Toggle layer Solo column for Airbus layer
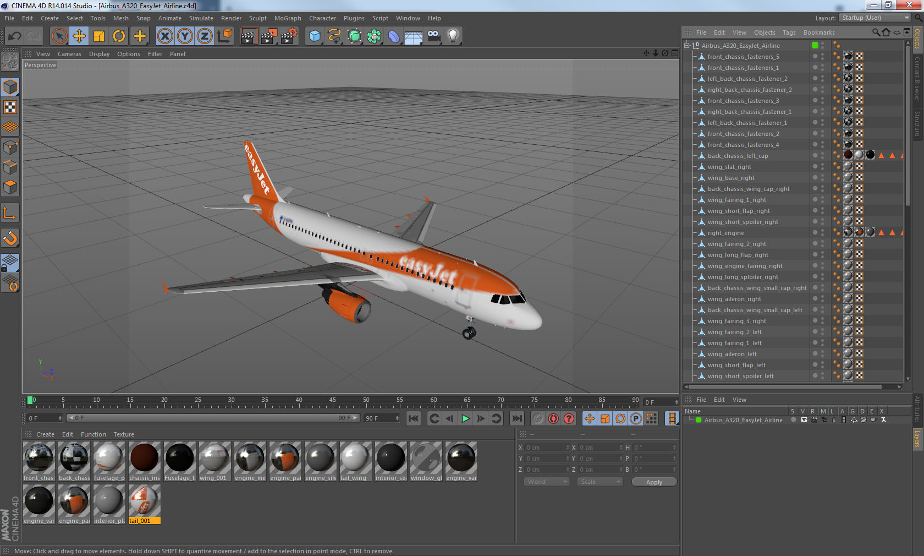 793,419
